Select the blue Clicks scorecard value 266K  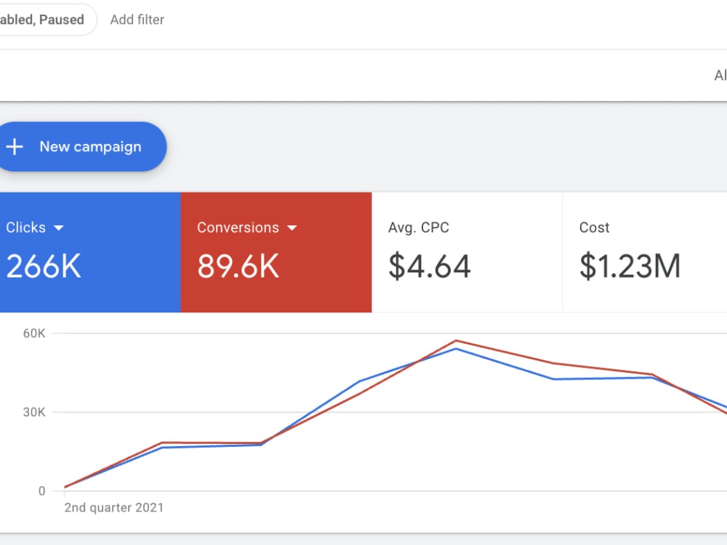[44, 266]
